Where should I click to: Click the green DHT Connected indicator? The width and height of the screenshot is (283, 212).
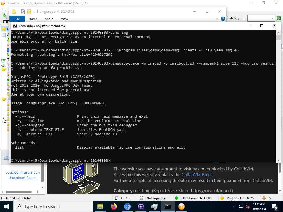point(177,198)
